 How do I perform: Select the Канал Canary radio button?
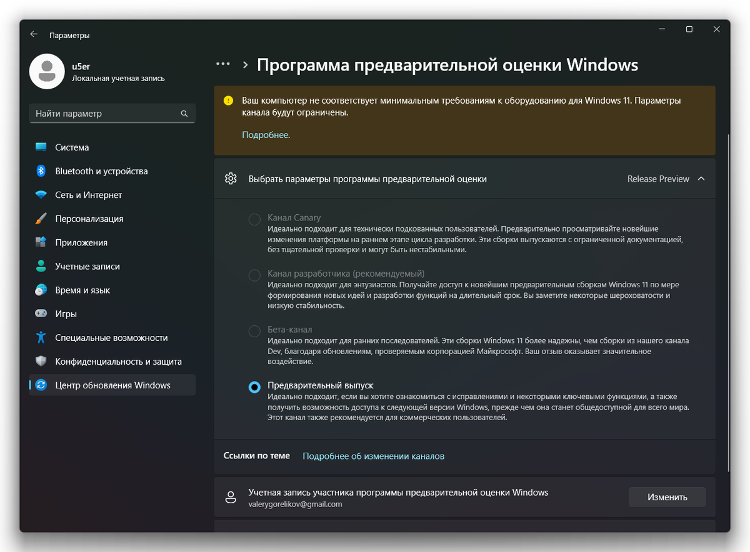coord(254,219)
